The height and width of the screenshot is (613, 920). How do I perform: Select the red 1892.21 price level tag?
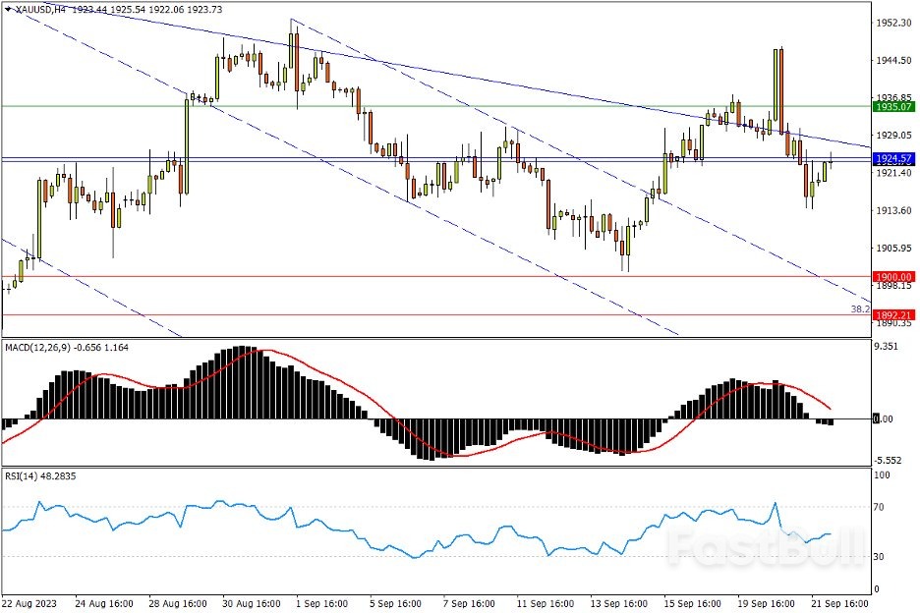point(893,315)
